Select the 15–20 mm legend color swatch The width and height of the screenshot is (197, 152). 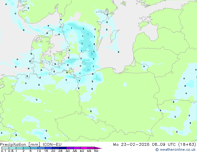[x=48, y=148]
